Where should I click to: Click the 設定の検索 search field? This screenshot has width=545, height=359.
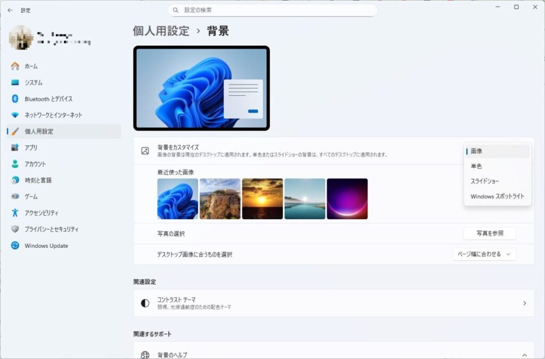273,11
